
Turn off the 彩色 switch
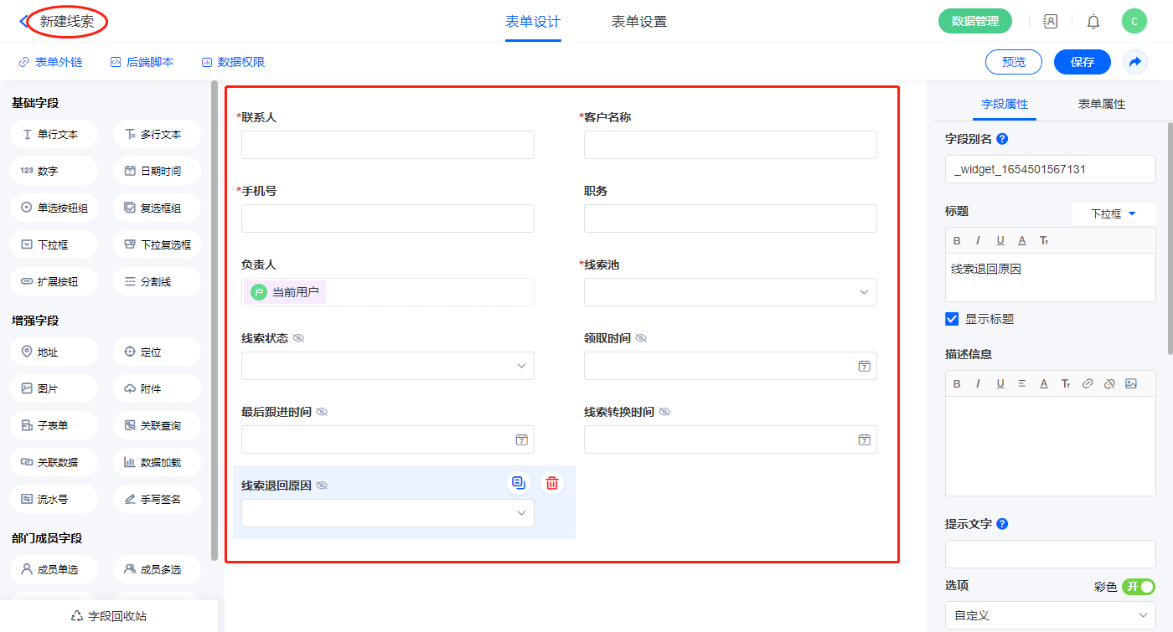pyautogui.click(x=1139, y=587)
